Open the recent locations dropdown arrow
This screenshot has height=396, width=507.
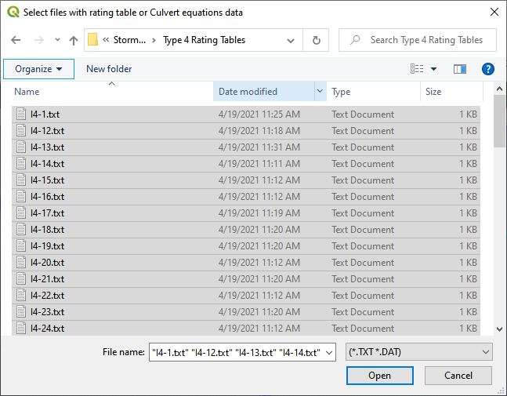tap(57, 40)
